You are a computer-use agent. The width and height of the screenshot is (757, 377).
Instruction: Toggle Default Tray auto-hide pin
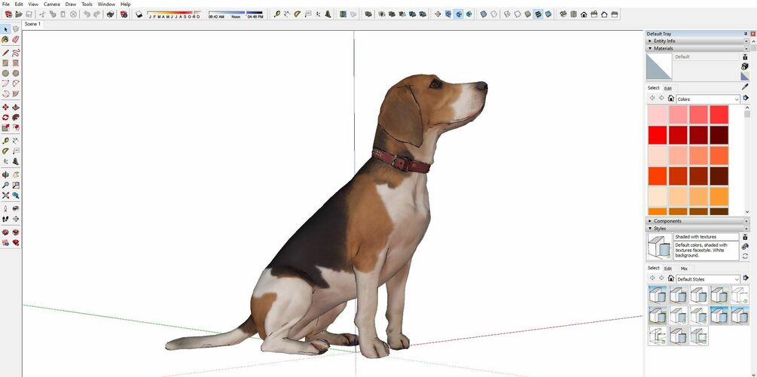pyautogui.click(x=746, y=34)
